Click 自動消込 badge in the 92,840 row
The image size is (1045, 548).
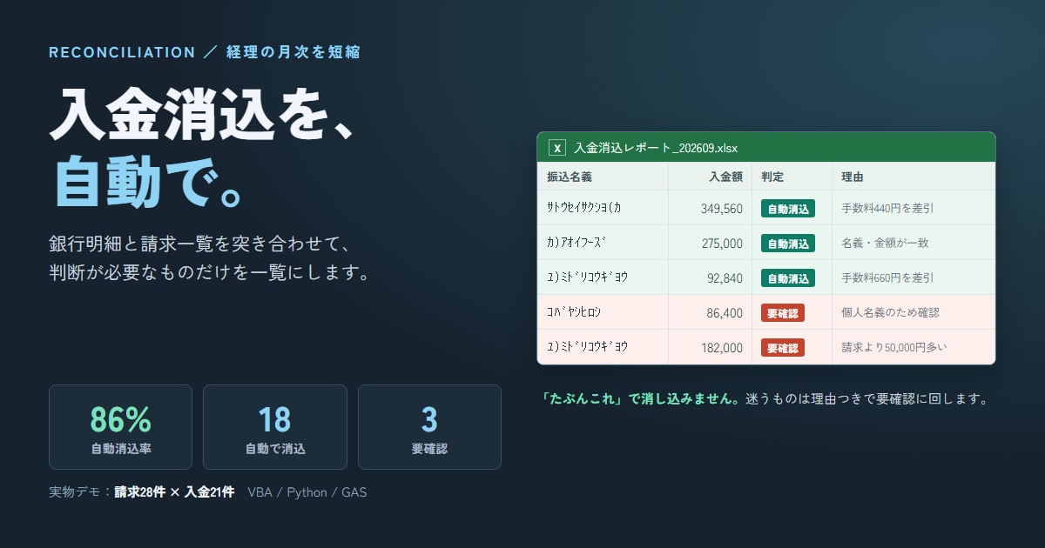[x=788, y=278]
